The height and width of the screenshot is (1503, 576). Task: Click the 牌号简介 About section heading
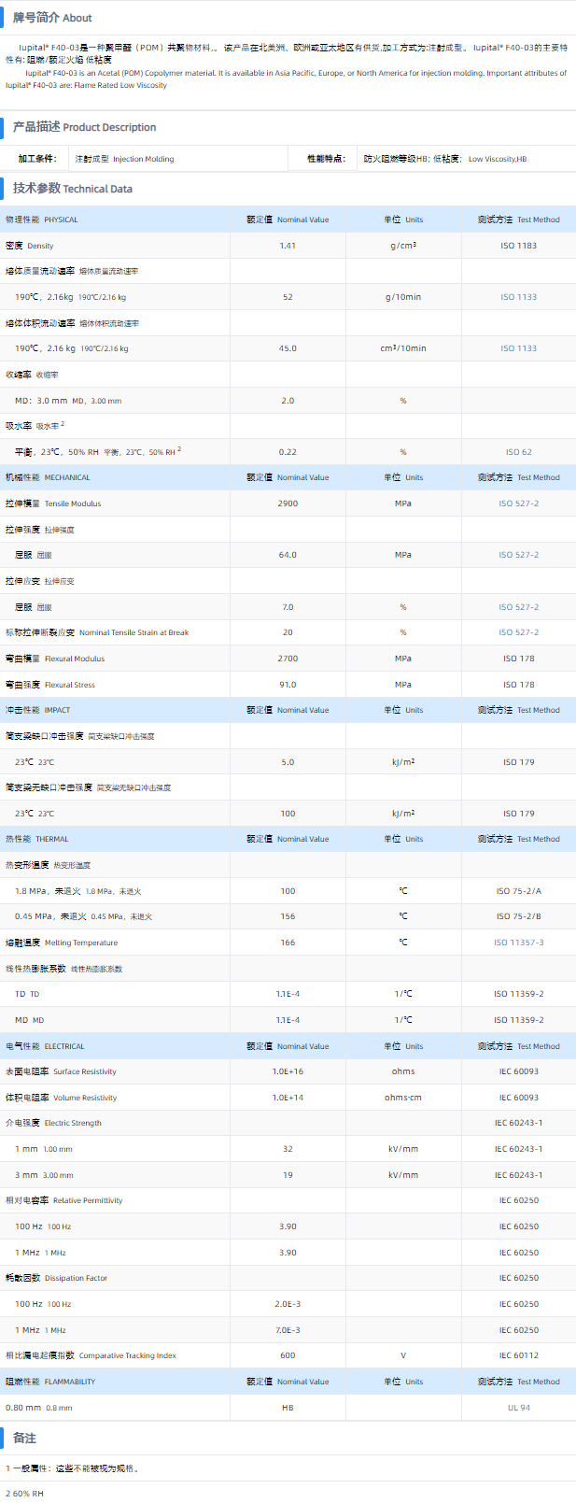(x=52, y=18)
